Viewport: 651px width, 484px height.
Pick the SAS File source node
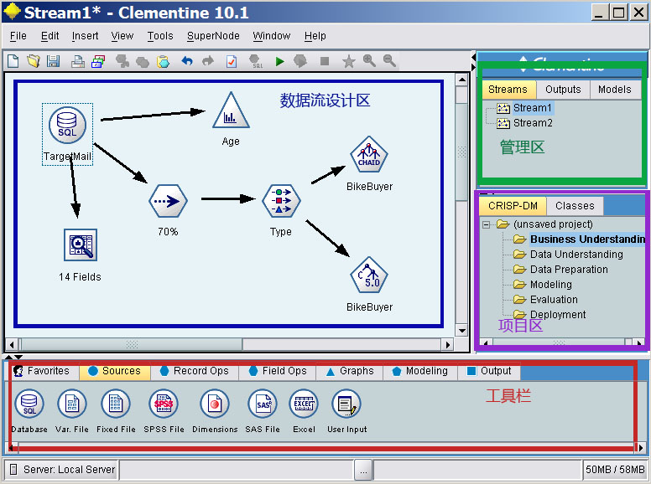click(x=263, y=404)
